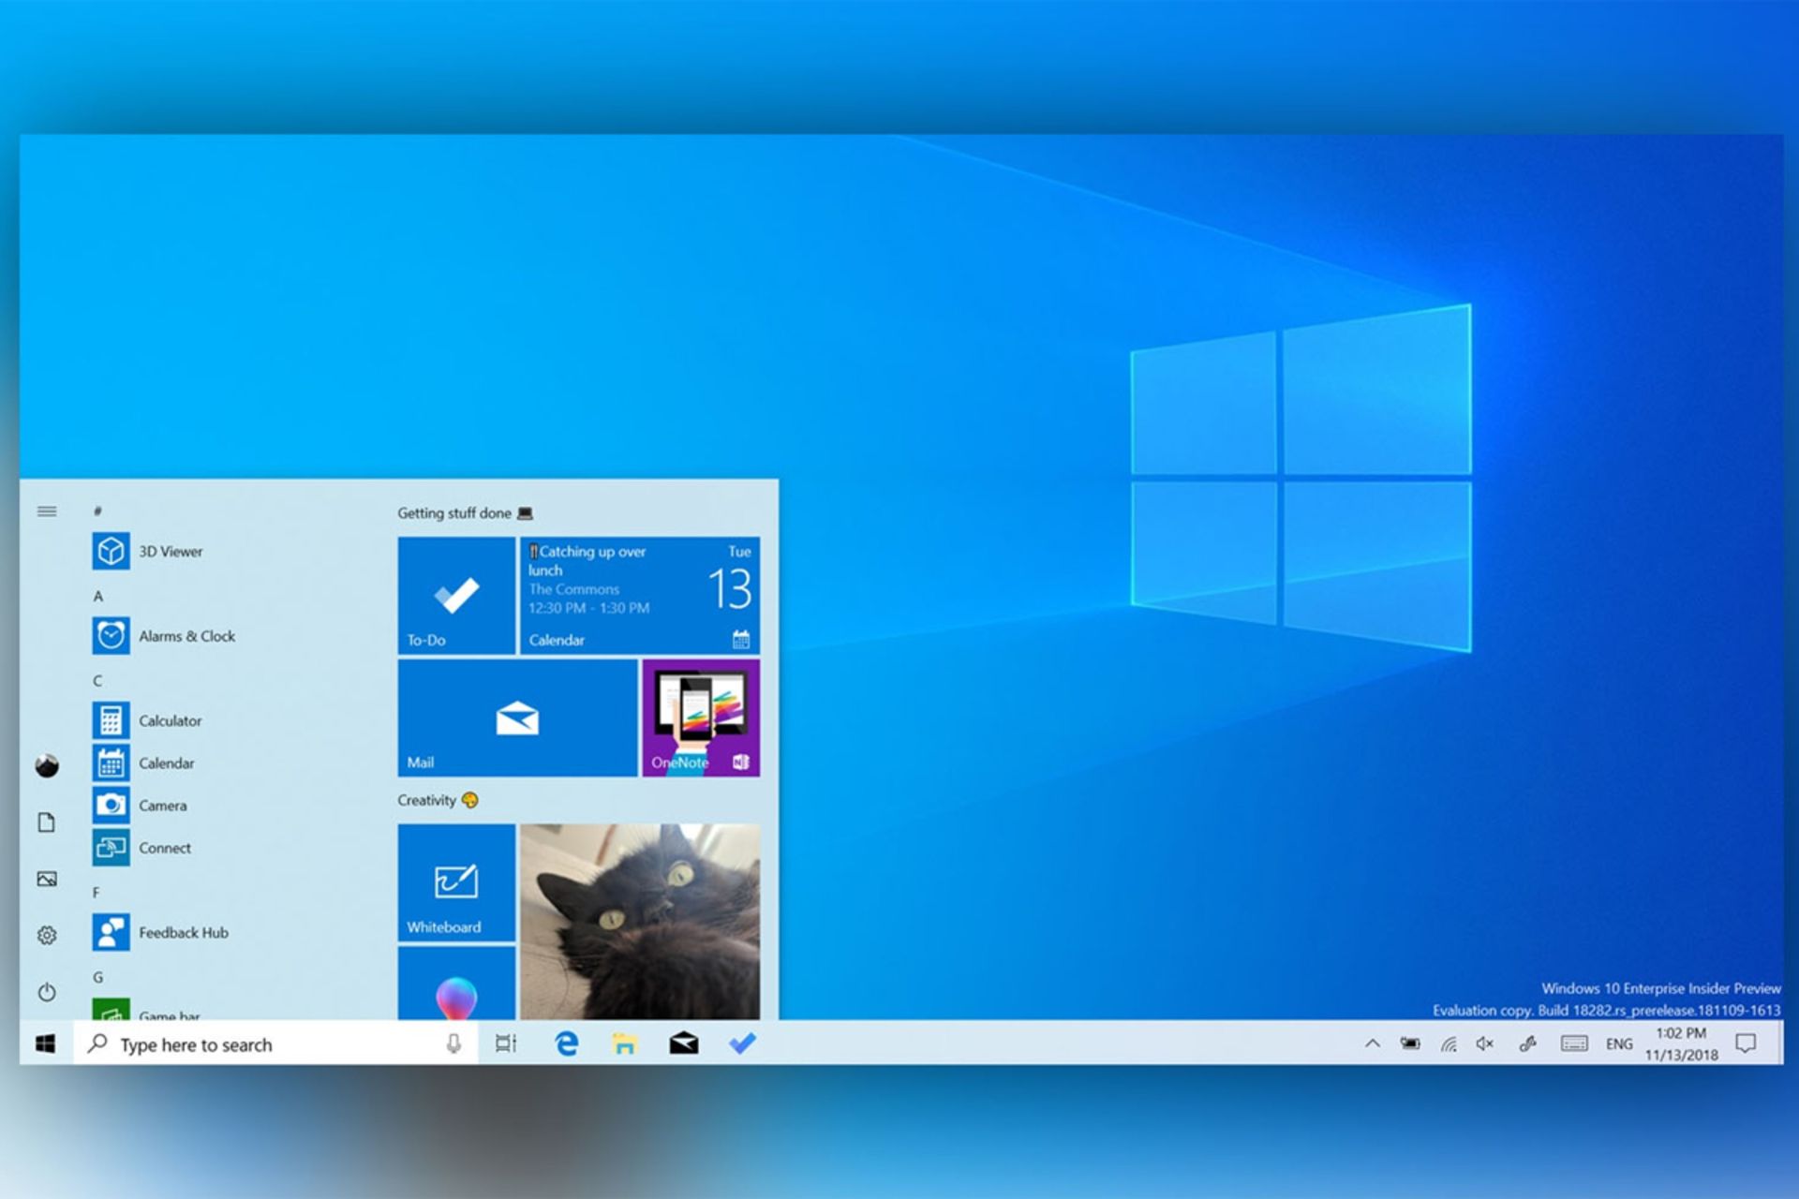The width and height of the screenshot is (1799, 1199).
Task: Click the Microsoft Edge taskbar icon
Action: (566, 1044)
